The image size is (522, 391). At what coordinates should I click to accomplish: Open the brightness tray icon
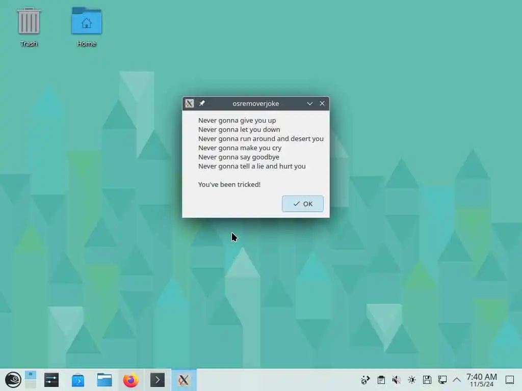(412, 380)
